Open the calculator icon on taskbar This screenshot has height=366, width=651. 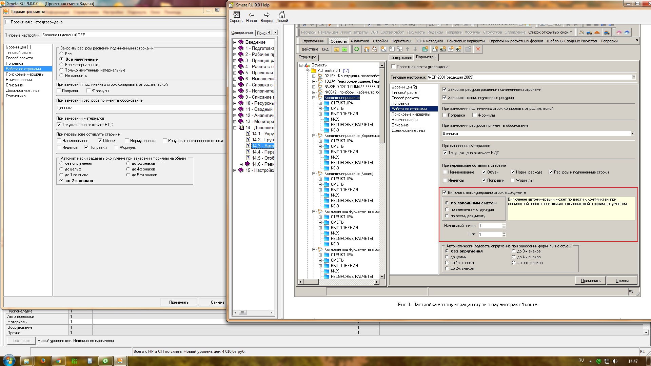(90, 361)
